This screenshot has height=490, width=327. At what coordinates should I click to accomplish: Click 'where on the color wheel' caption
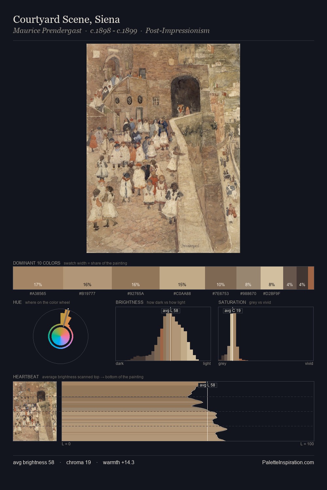coord(47,302)
